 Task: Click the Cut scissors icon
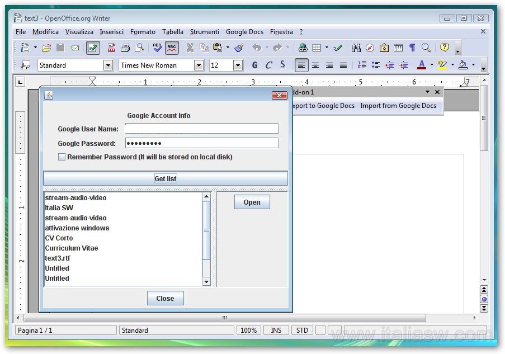(x=190, y=48)
